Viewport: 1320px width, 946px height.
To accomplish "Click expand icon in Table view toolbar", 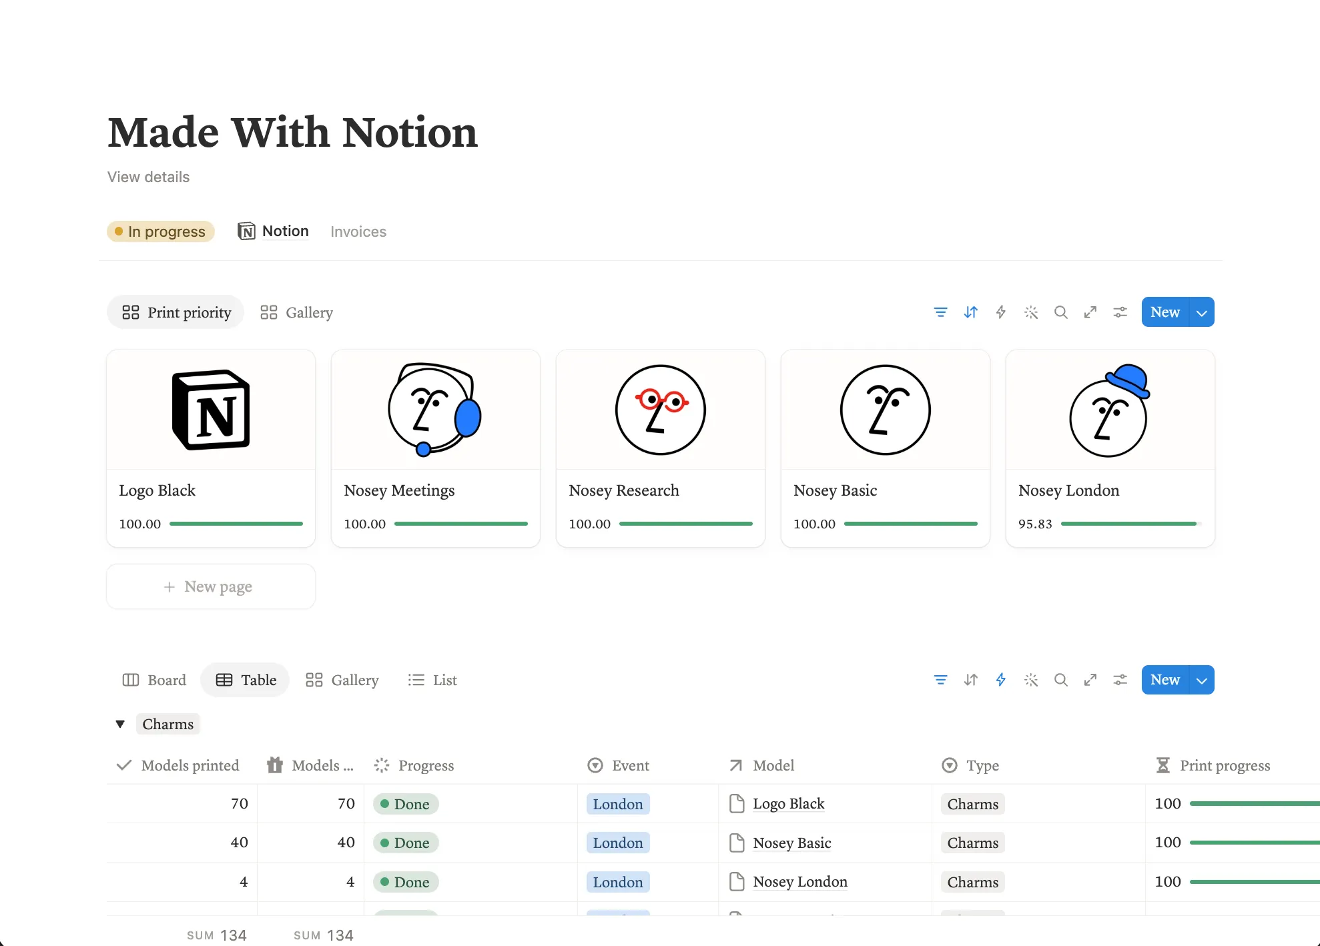I will click(x=1090, y=680).
